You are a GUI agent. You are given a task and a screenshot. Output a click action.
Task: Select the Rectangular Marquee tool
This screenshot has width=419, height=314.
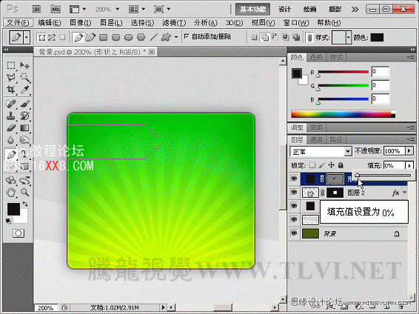pyautogui.click(x=11, y=65)
